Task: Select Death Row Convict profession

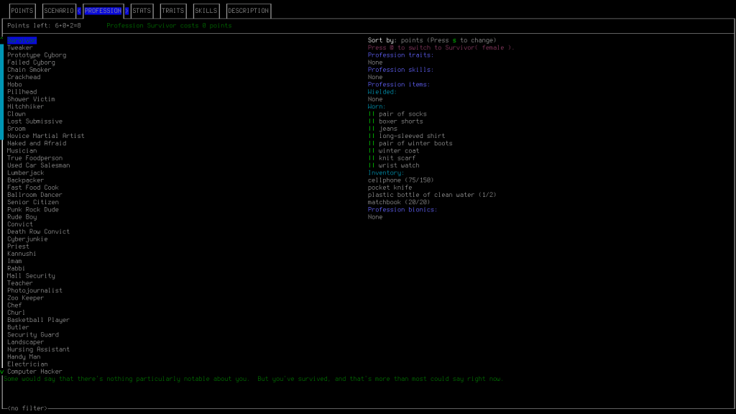Action: 39,231
